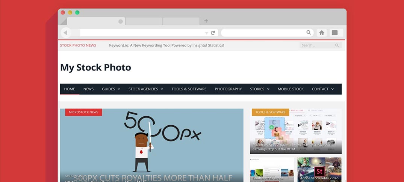Screen dimensions: 404x182
Task: Click the yellow minimize window dot
Action: (70, 12)
